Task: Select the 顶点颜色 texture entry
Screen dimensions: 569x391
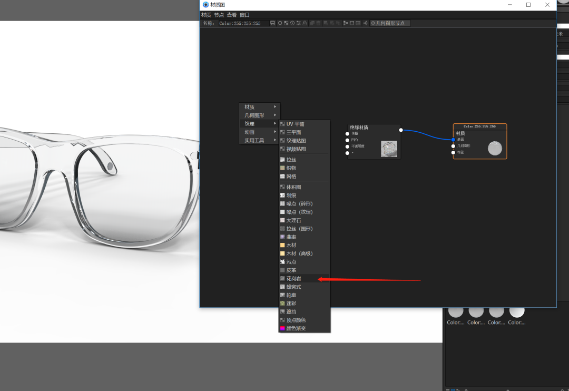Action: (305, 320)
